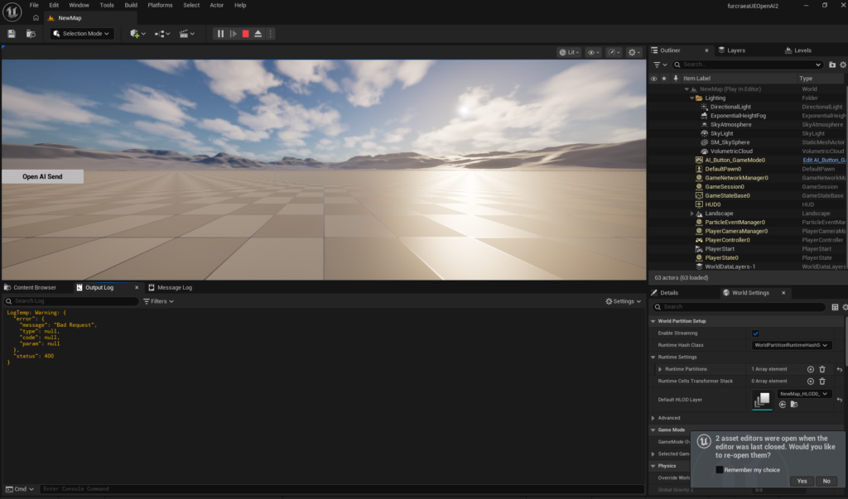
Task: Add new folder in Outliner
Action: tap(832, 65)
